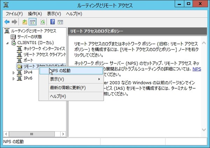Image resolution: width=210 pixels, height=148 pixels.
Task: Click the リモート アクセスのログとポリシー folder icon
Action: (x=20, y=66)
